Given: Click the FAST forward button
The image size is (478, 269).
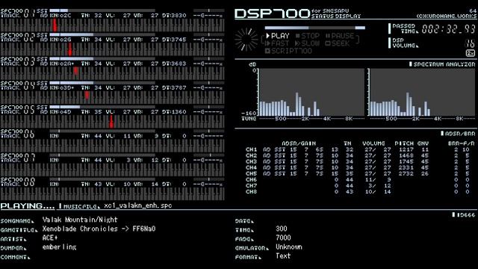Looking at the screenshot, I should click(x=277, y=43).
